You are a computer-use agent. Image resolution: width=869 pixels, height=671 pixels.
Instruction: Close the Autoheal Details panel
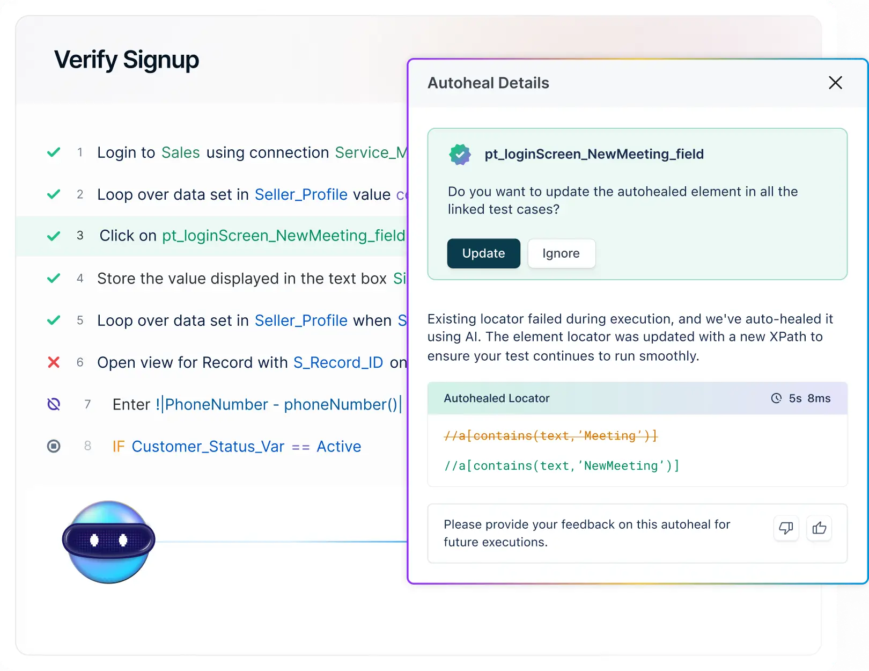coord(835,83)
